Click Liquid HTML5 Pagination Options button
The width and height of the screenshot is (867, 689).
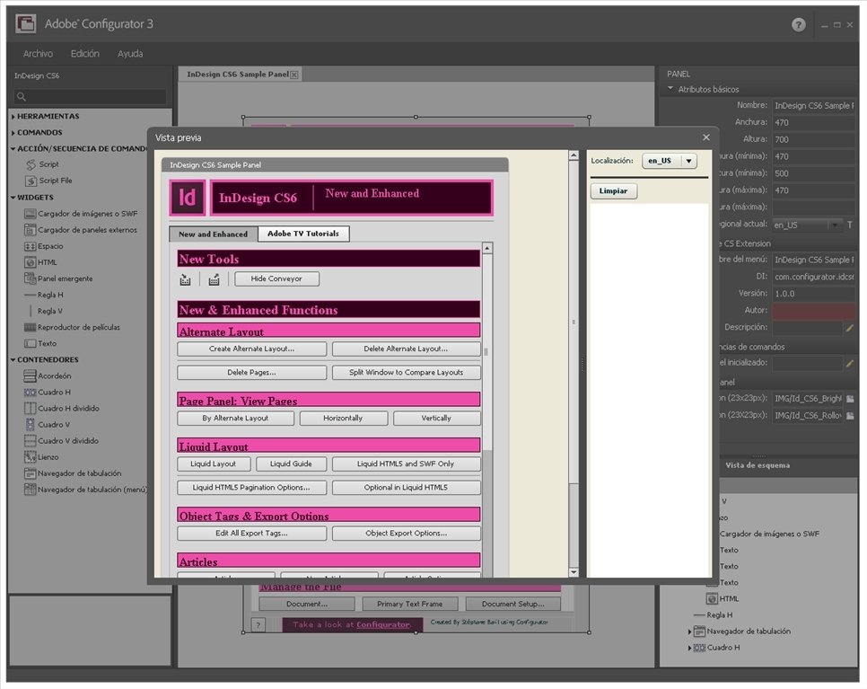(251, 488)
